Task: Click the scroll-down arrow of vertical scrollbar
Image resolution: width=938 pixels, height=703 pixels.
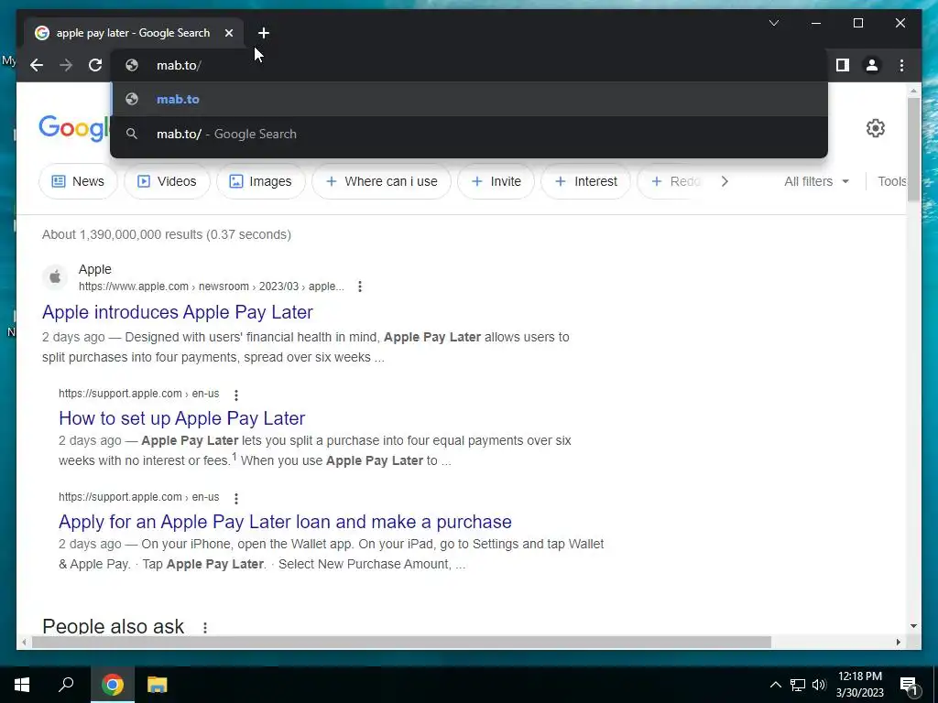Action: [913, 626]
